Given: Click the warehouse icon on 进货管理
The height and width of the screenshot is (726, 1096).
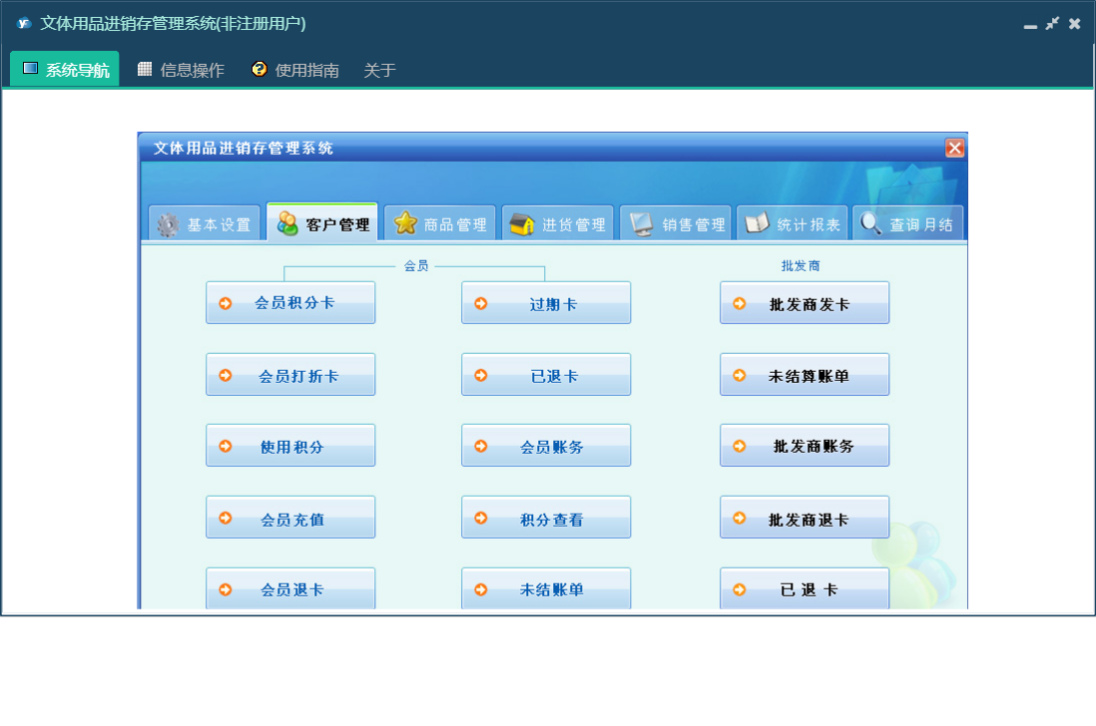Looking at the screenshot, I should coord(522,224).
